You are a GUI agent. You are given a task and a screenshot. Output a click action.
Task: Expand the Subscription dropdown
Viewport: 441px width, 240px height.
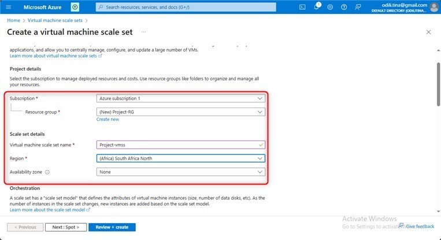coord(180,98)
